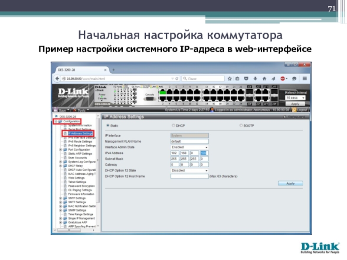Click the last octet of IPv4 Address

click(x=204, y=153)
